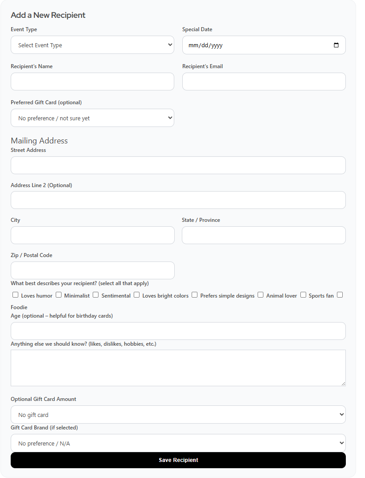Image resolution: width=365 pixels, height=478 pixels.
Task: Select the Loves bright colors checkbox
Action: (x=137, y=295)
